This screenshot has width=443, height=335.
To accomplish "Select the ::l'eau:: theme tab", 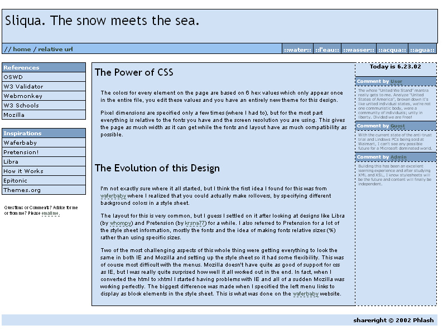I will pos(327,50).
